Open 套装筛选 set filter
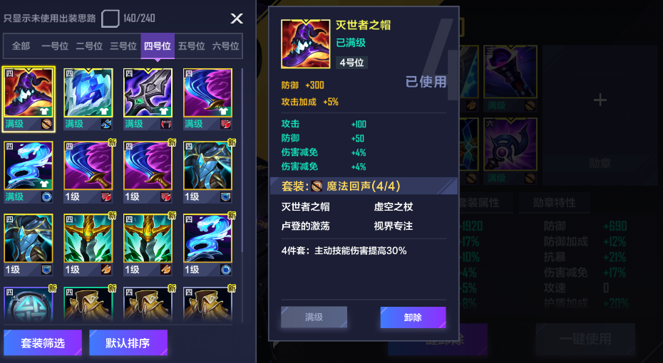The height and width of the screenshot is (363, 663). click(x=43, y=343)
